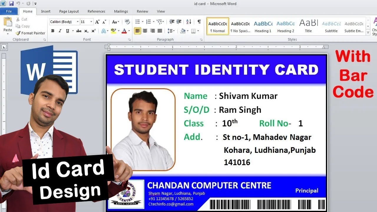This screenshot has height=212, width=377.
Task: Apply the yellow text highlight color
Action: (113, 31)
